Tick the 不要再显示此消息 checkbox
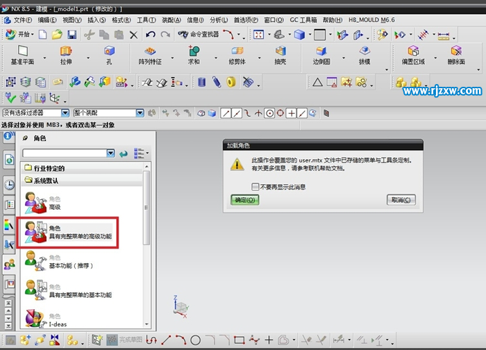Image resolution: width=486 pixels, height=350 pixels. 256,187
